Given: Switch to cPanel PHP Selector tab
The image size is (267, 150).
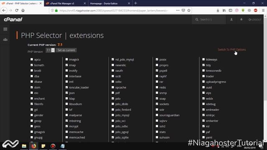Looking at the screenshot, I should (22, 3).
